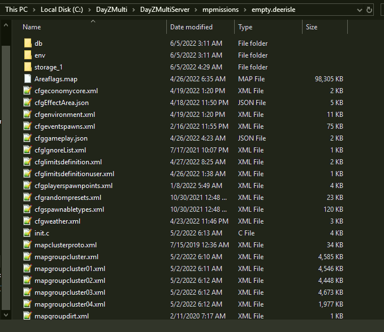Open the db folder icon
This screenshot has height=332, width=384.
tap(28, 43)
